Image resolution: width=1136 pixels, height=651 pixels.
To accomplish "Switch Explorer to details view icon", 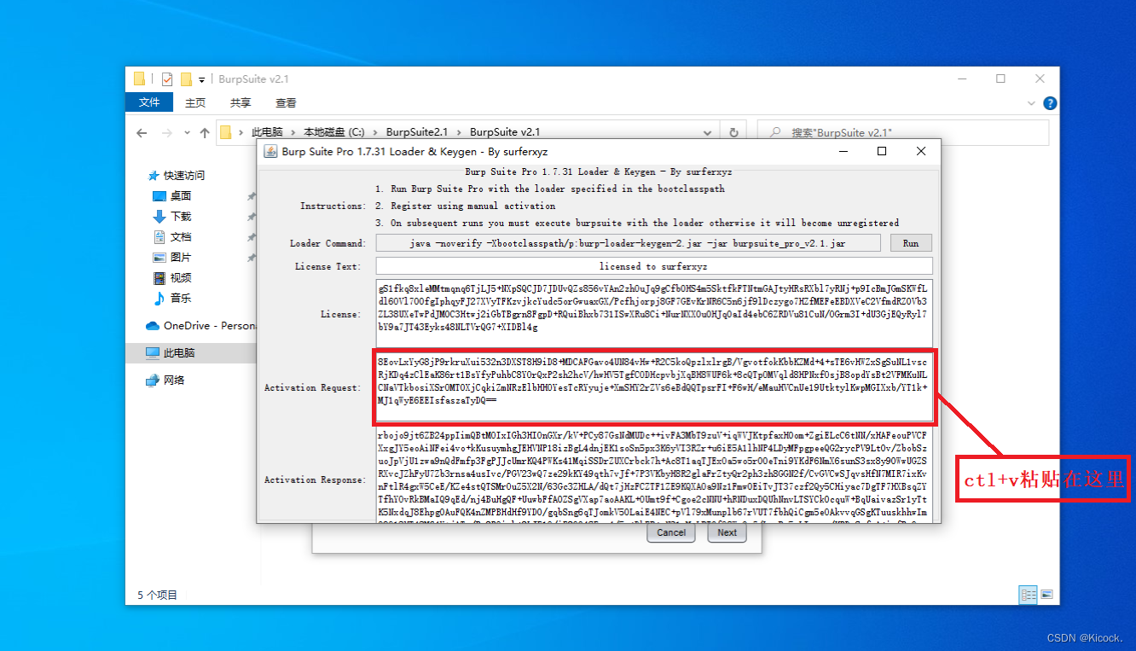I will pos(1028,594).
